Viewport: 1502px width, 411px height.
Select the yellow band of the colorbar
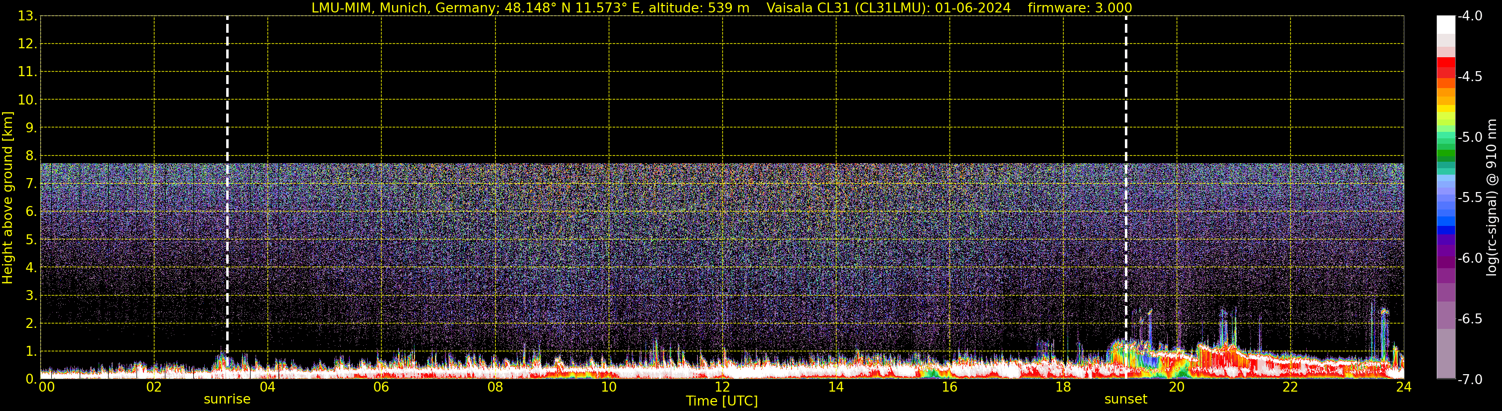(1445, 109)
